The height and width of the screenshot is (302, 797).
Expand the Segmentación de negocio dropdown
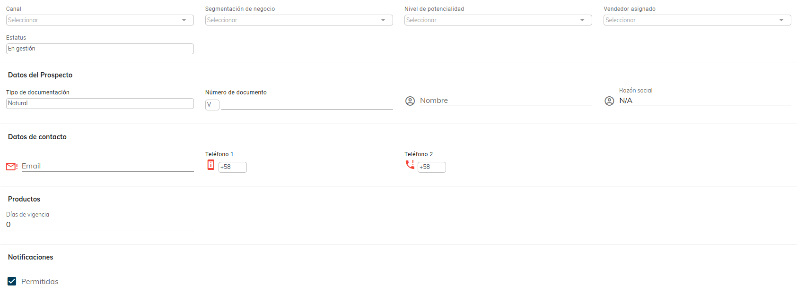click(299, 20)
